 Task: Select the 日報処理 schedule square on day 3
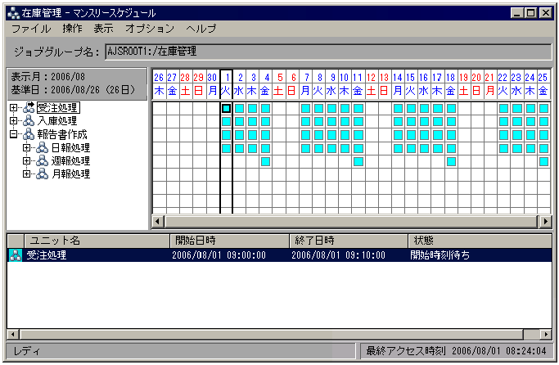pyautogui.click(x=252, y=148)
